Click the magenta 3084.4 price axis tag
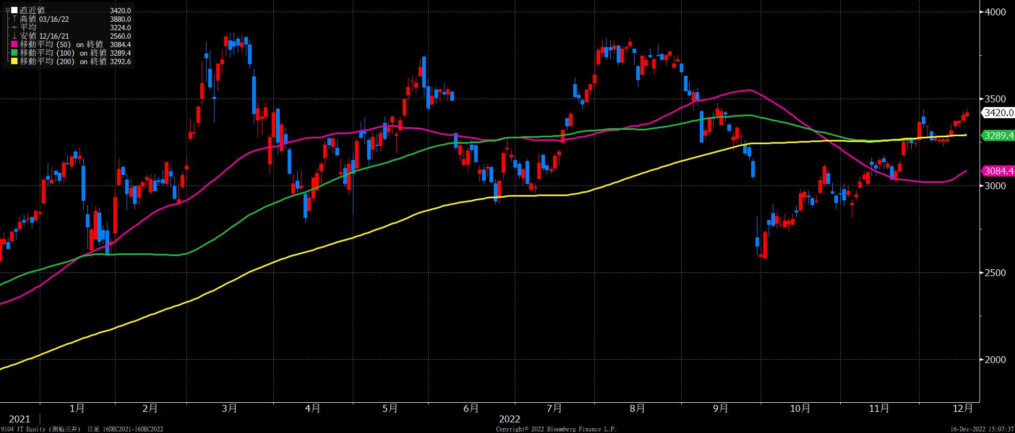Image resolution: width=1015 pixels, height=433 pixels. pos(998,171)
